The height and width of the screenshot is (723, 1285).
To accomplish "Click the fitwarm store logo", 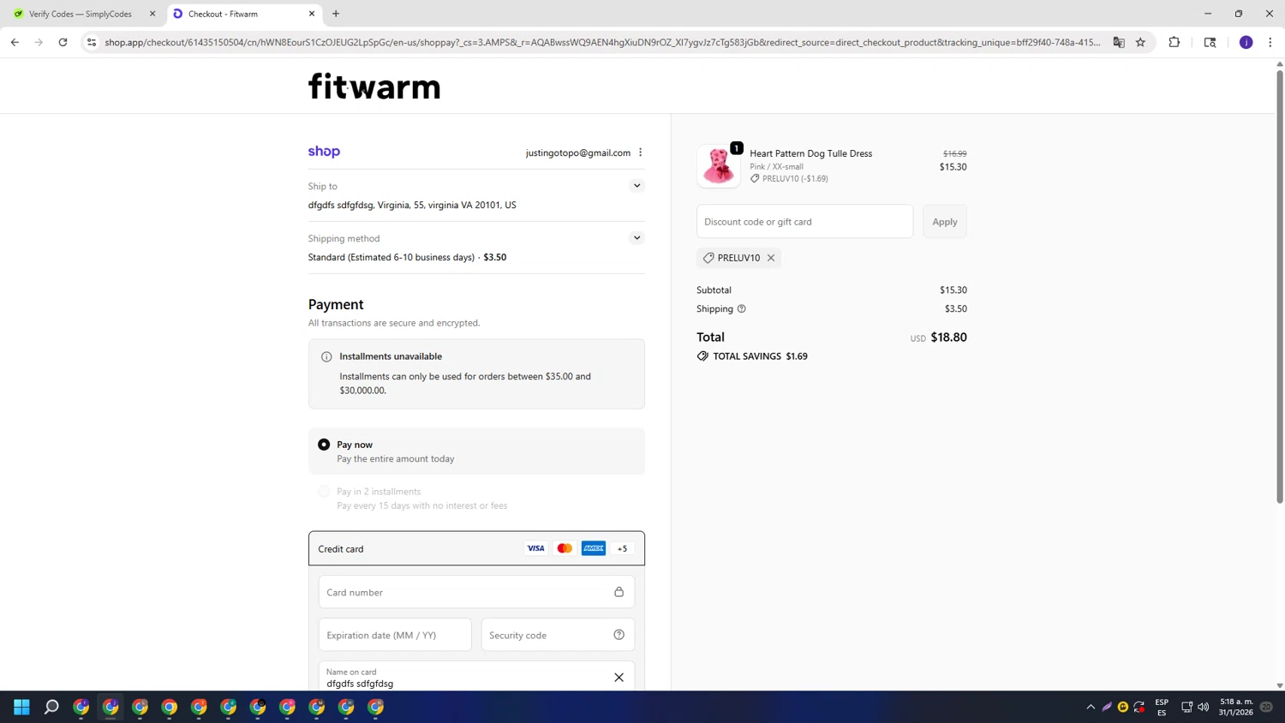I will (x=374, y=87).
